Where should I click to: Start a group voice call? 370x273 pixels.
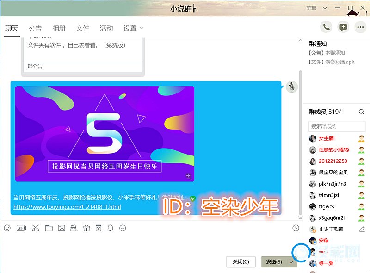point(326,27)
